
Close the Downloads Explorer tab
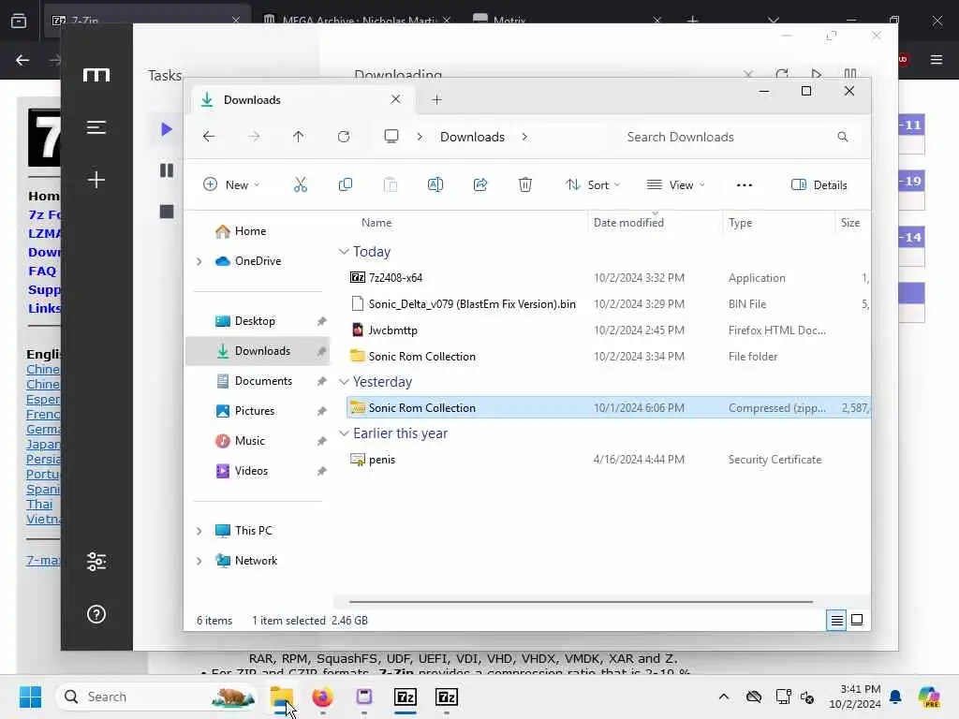396,99
